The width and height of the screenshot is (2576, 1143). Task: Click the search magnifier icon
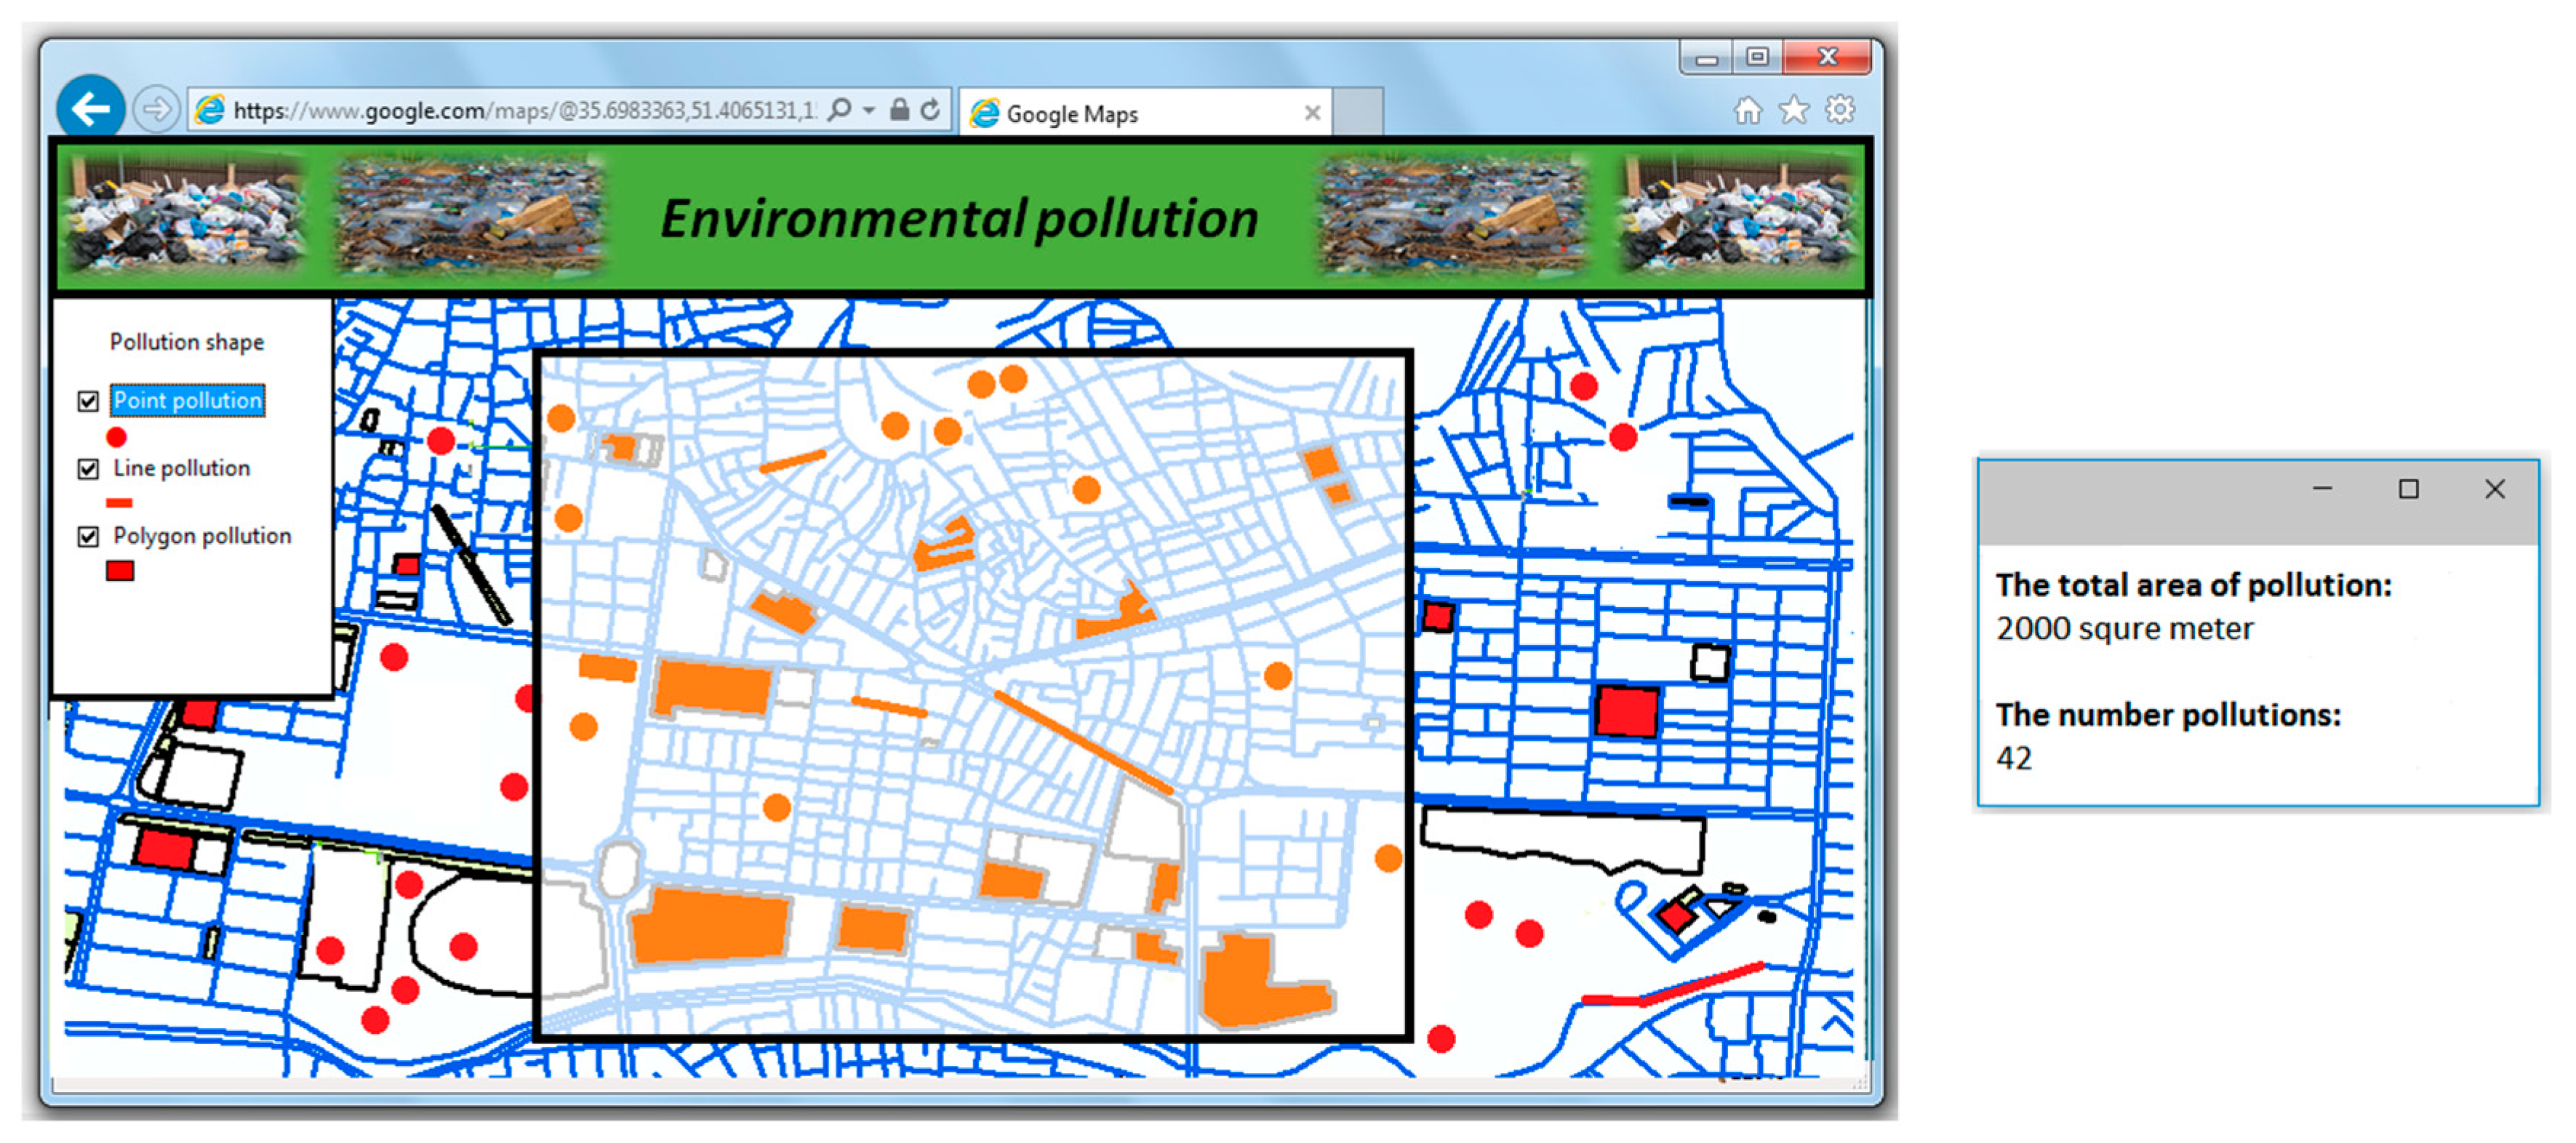pos(840,110)
